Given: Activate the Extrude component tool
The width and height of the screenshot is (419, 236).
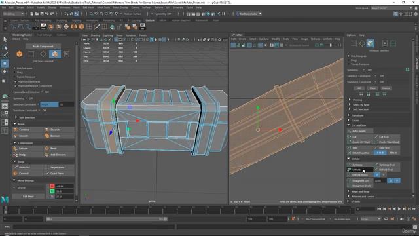Looking at the screenshot, I should pyautogui.click(x=27, y=149).
